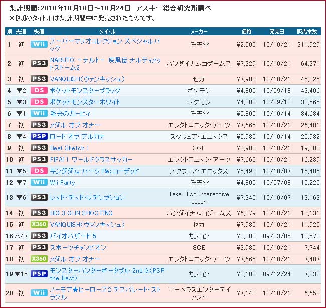Open the レッド・デッド・リデンプション title link
This screenshot has width=326, height=308.
pyautogui.click(x=87, y=198)
